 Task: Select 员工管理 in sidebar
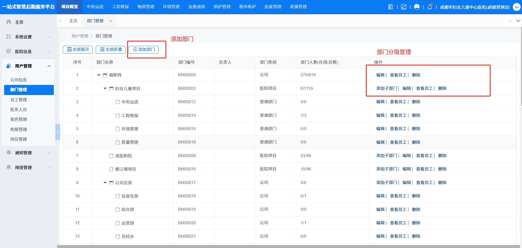tap(18, 100)
